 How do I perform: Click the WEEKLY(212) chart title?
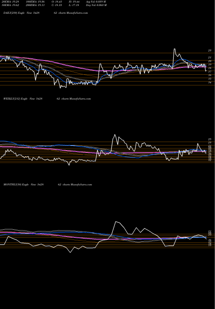(47, 99)
